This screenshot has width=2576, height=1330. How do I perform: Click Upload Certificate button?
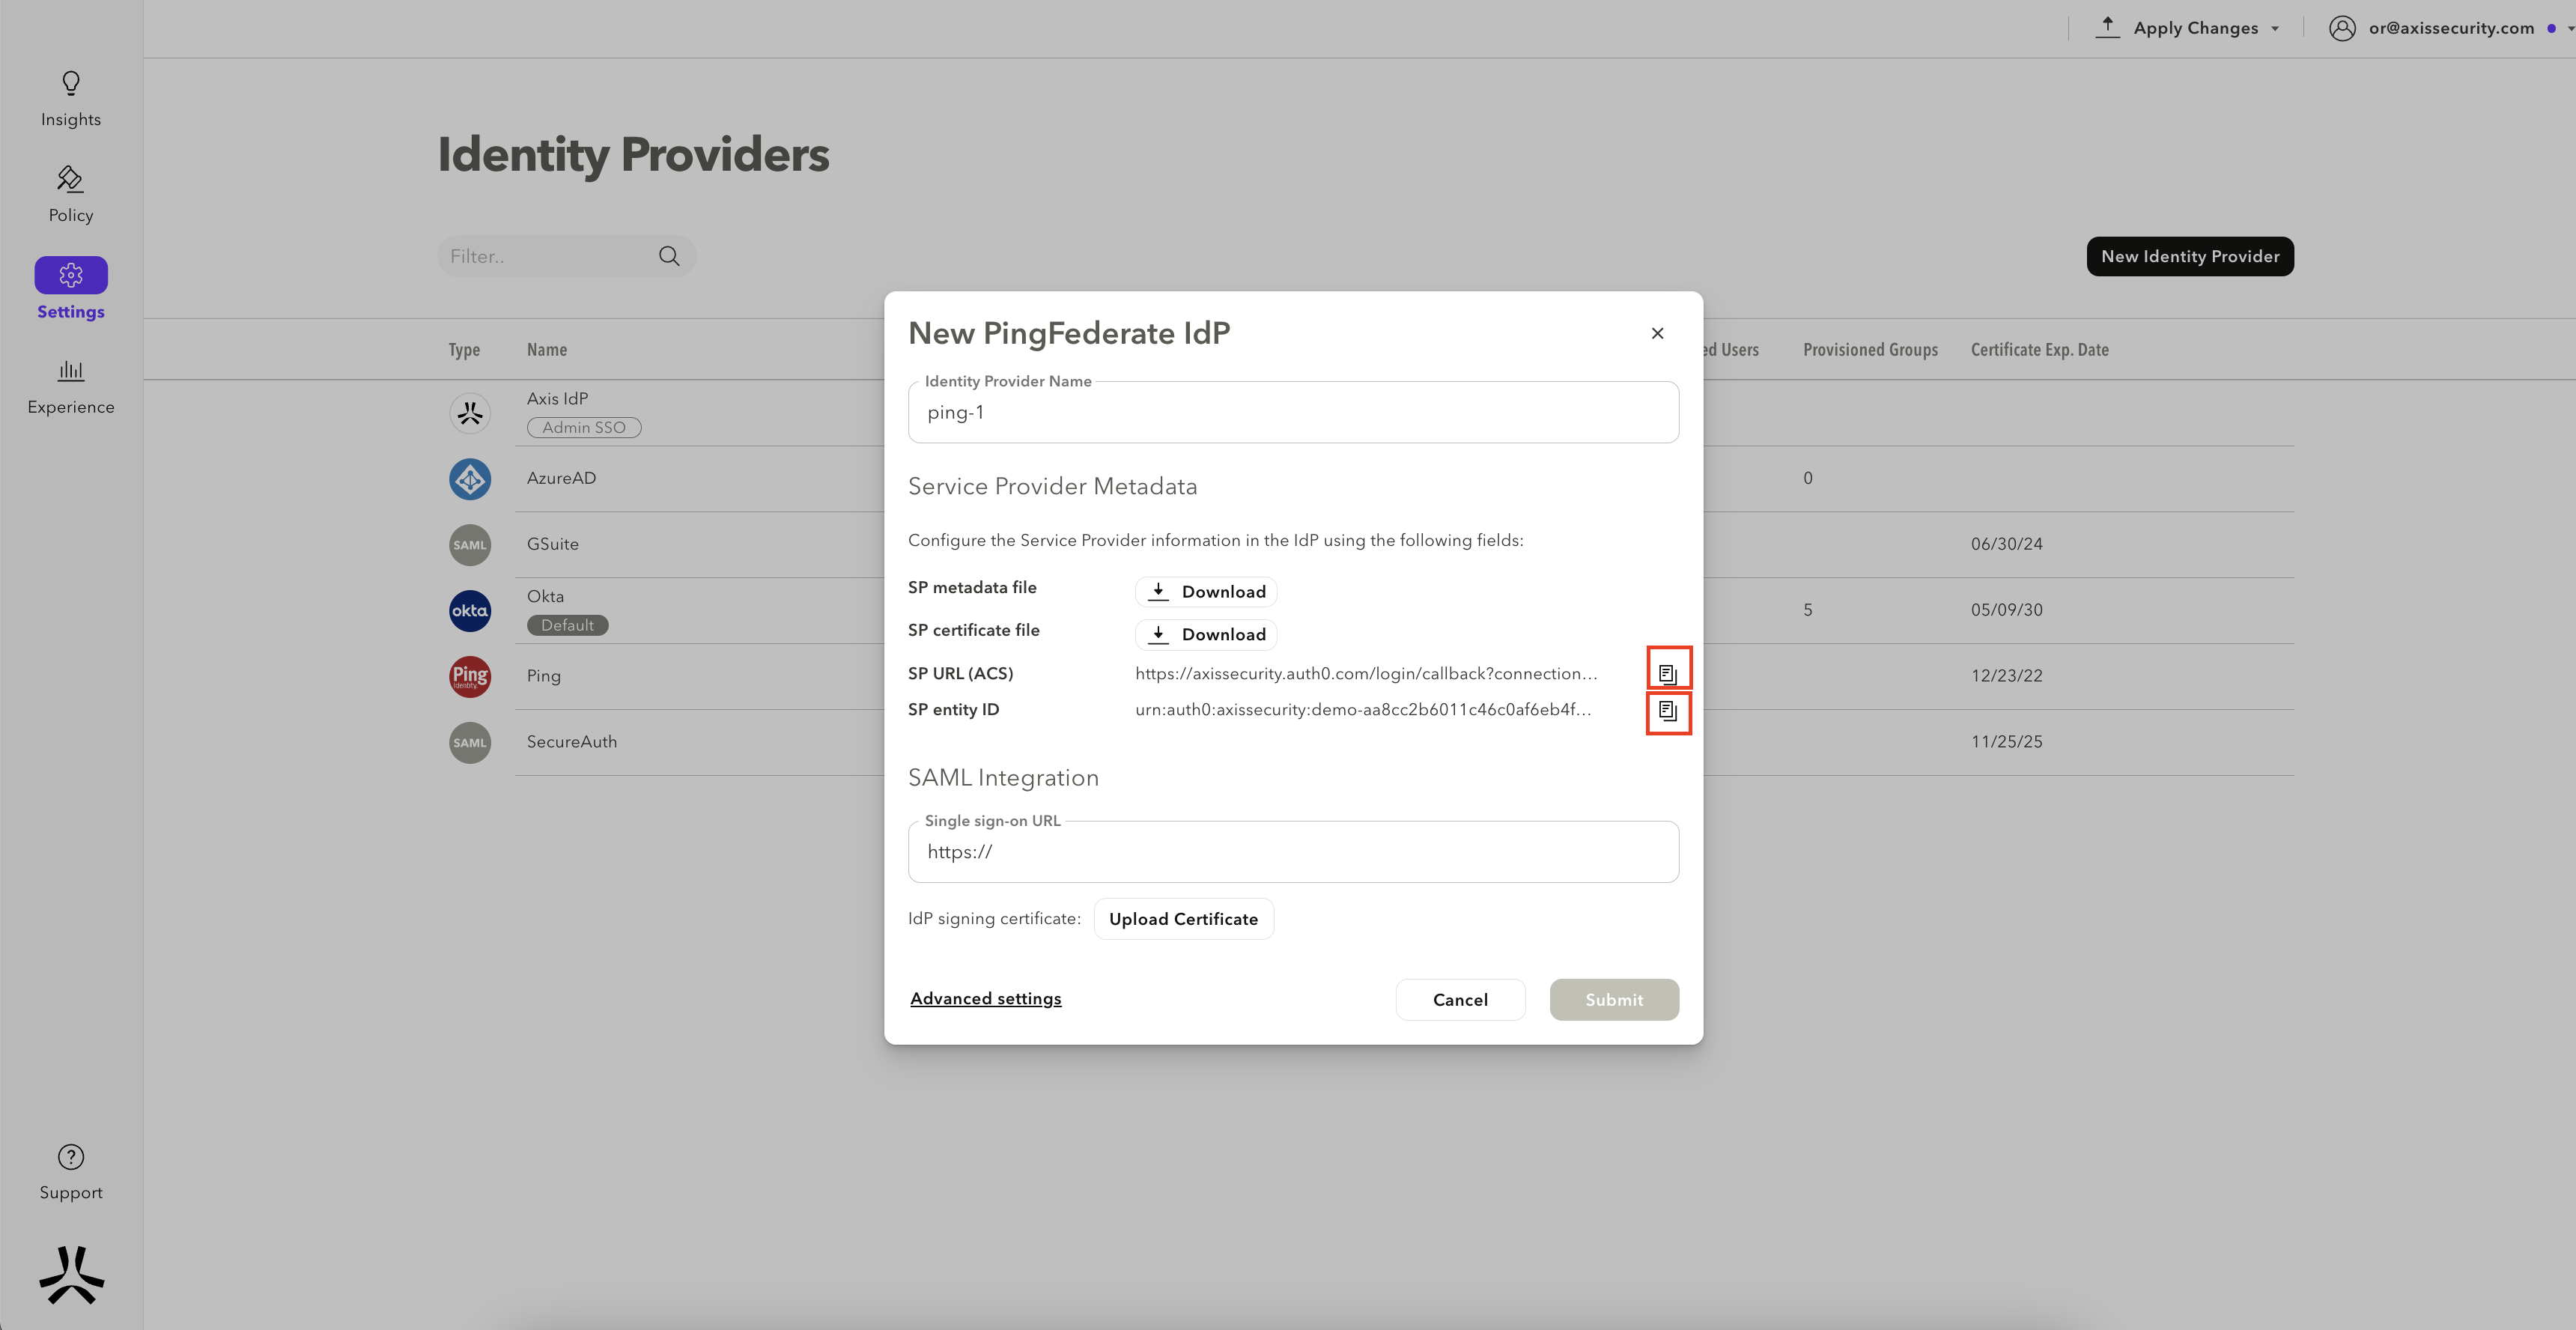(x=1183, y=919)
